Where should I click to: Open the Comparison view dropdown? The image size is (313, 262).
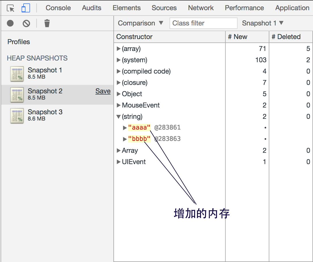[141, 23]
